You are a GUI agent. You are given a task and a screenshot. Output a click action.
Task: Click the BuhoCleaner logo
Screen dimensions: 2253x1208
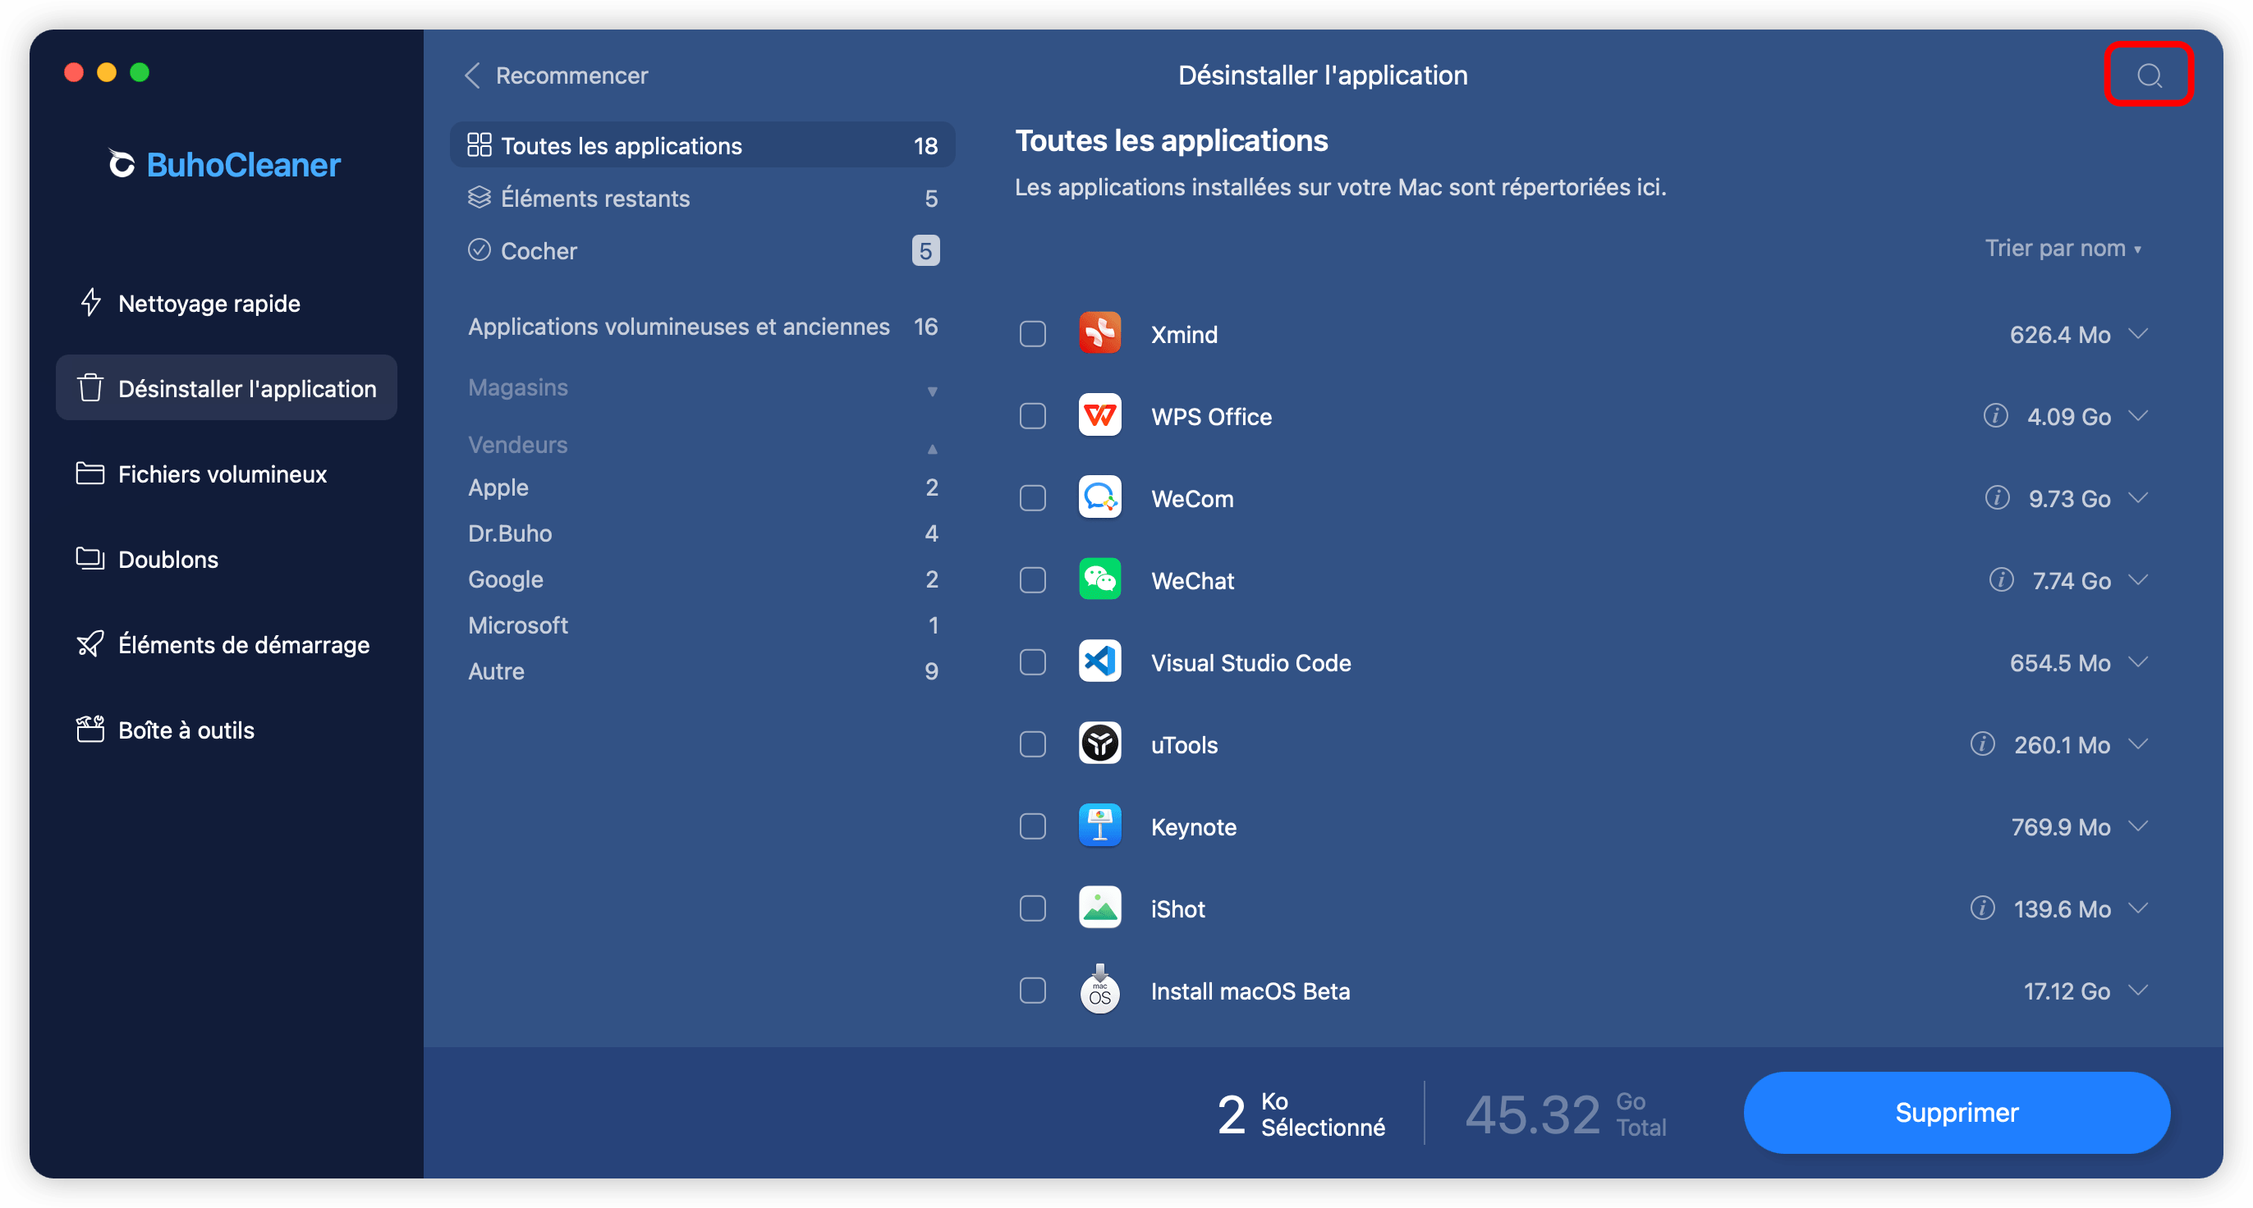click(x=225, y=164)
